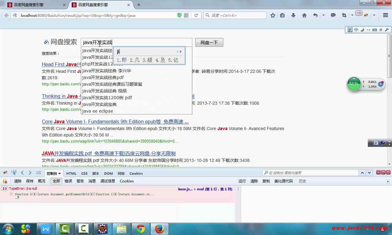This screenshot has width=392, height=235.
Task: Go to the browser home page icon
Action: [304, 15]
